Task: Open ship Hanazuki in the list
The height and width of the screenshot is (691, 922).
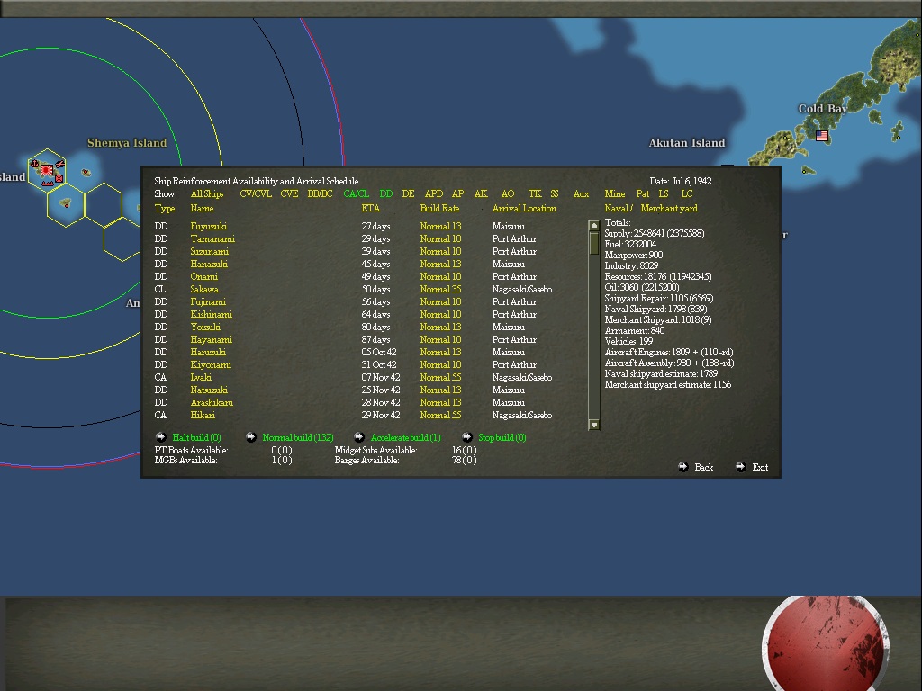Action: [209, 264]
